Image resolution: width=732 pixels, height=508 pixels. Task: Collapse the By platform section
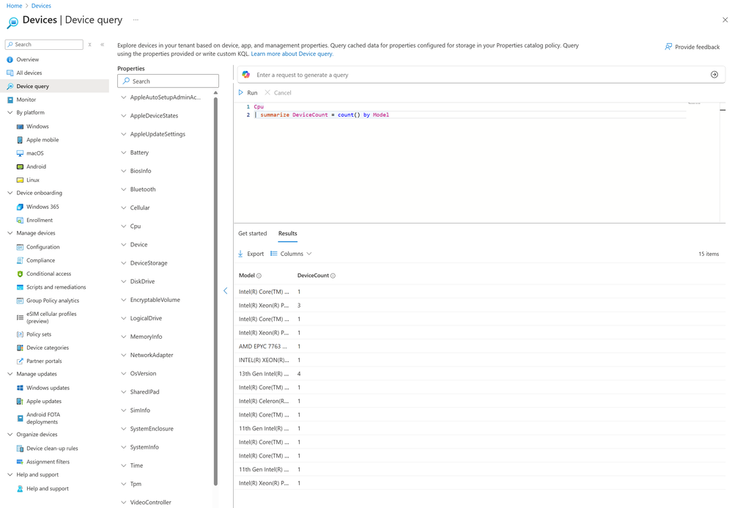[x=10, y=113]
